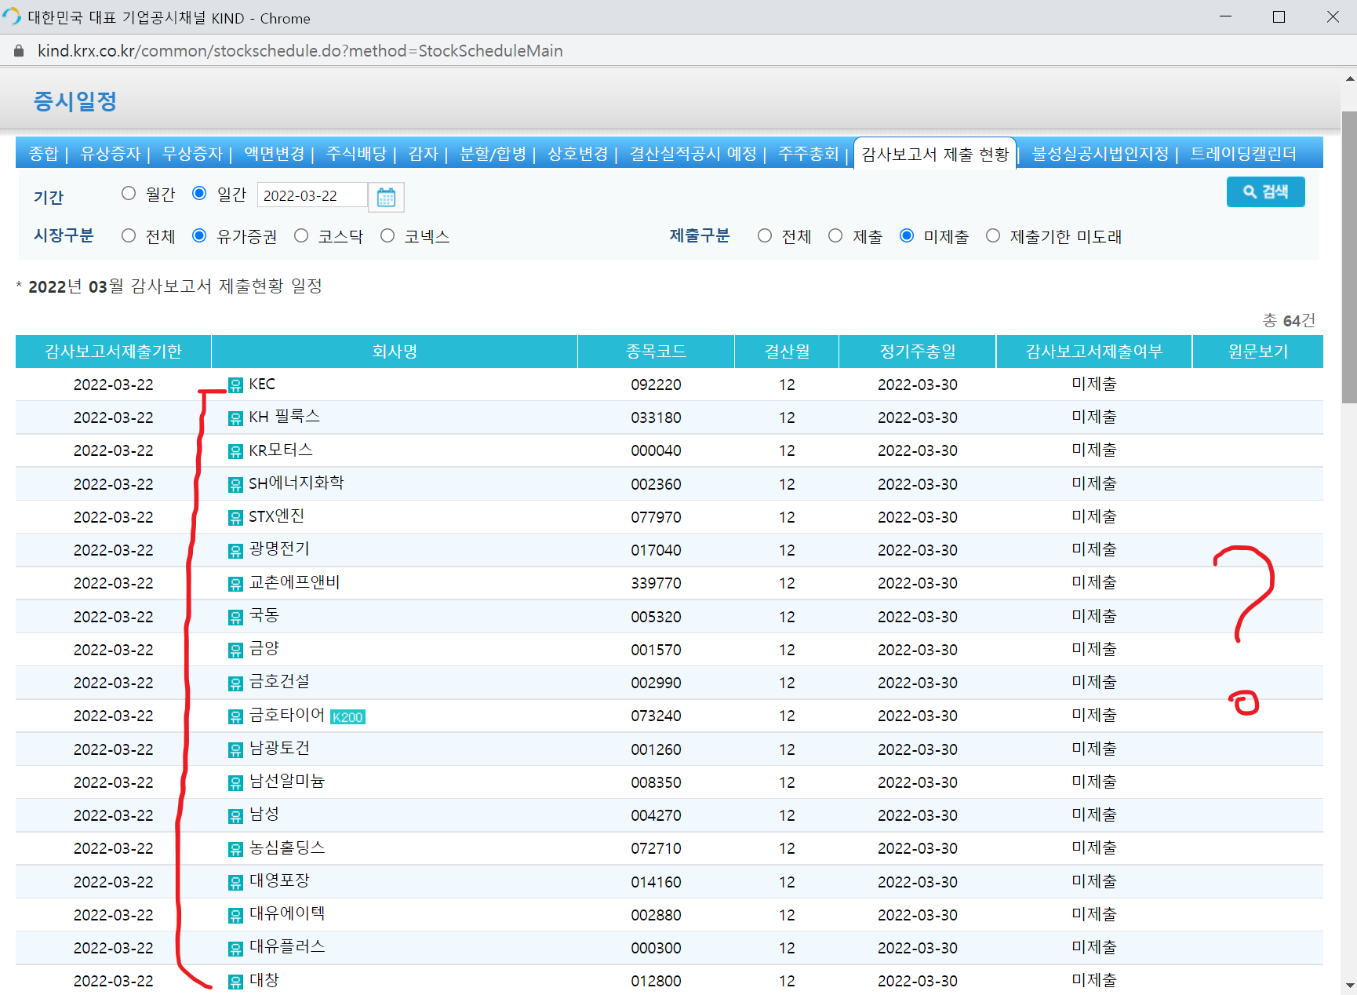Select the 코스닥 market radio button
This screenshot has height=995, width=1357.
(x=301, y=235)
